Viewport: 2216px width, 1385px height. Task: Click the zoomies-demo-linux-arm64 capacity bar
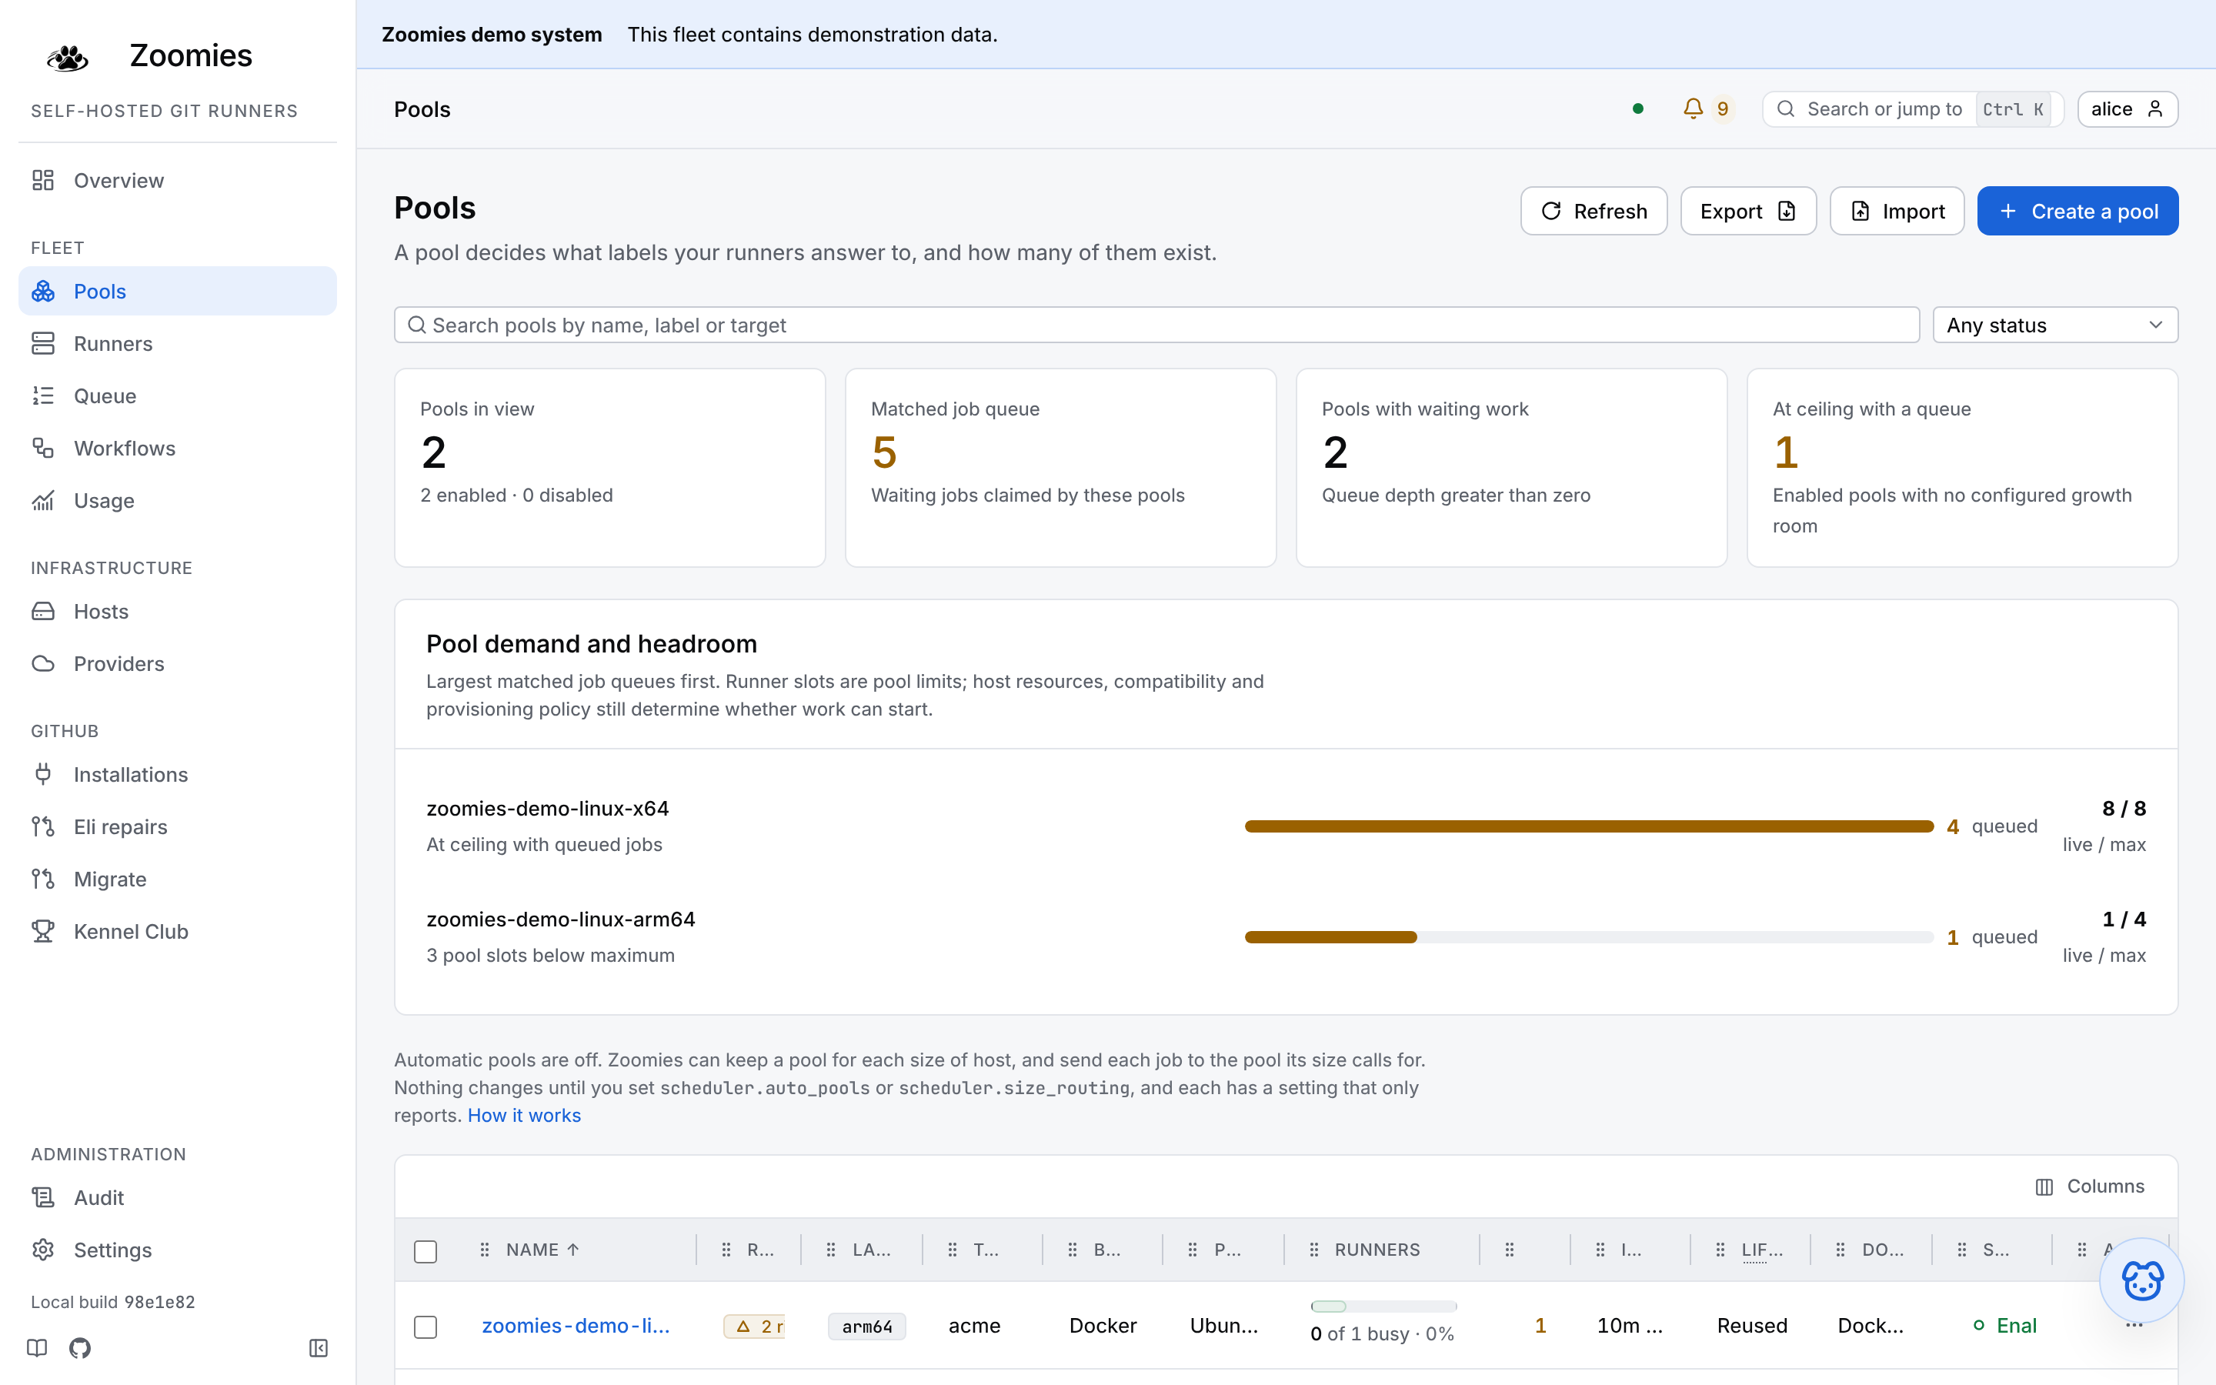pos(1589,937)
